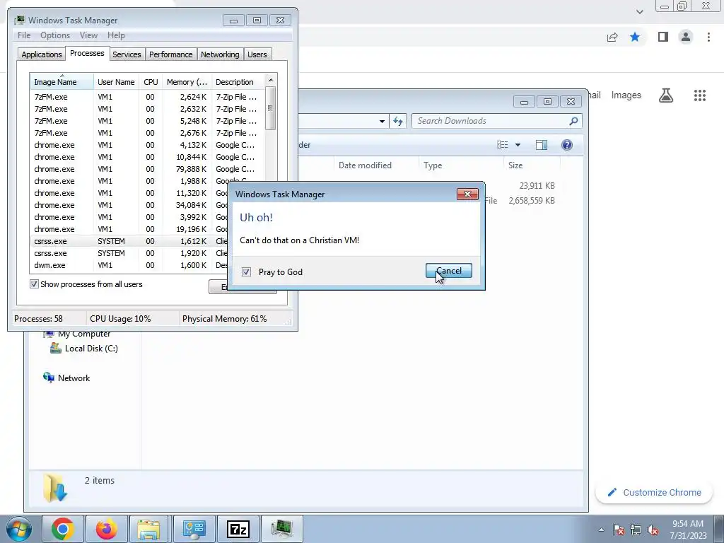Uncheck the Pray to God checkbox
The height and width of the screenshot is (543, 724).
(246, 271)
